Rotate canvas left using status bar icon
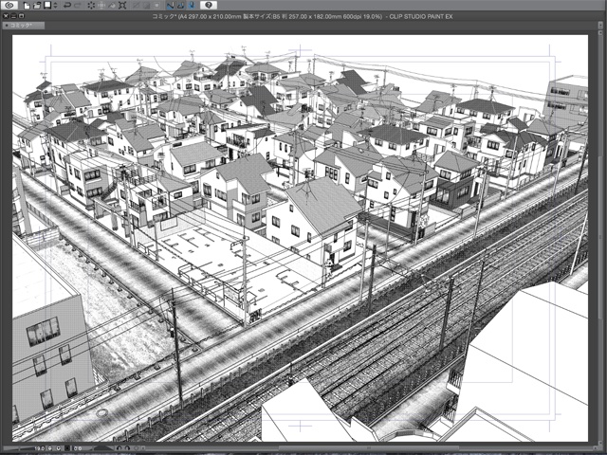 tap(120, 448)
